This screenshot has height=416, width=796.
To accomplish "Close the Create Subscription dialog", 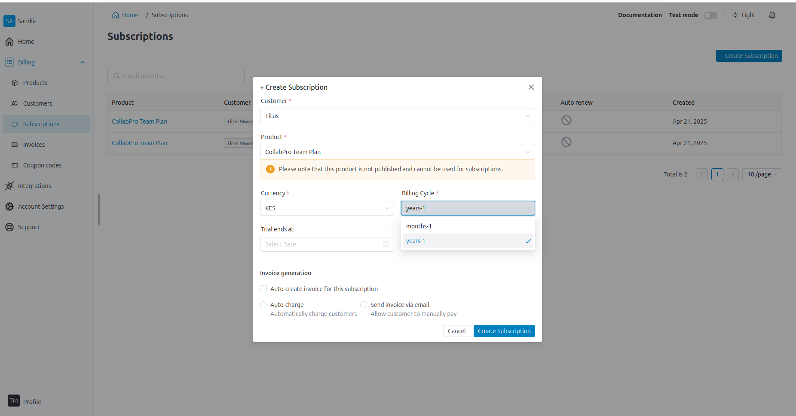I will [x=531, y=87].
